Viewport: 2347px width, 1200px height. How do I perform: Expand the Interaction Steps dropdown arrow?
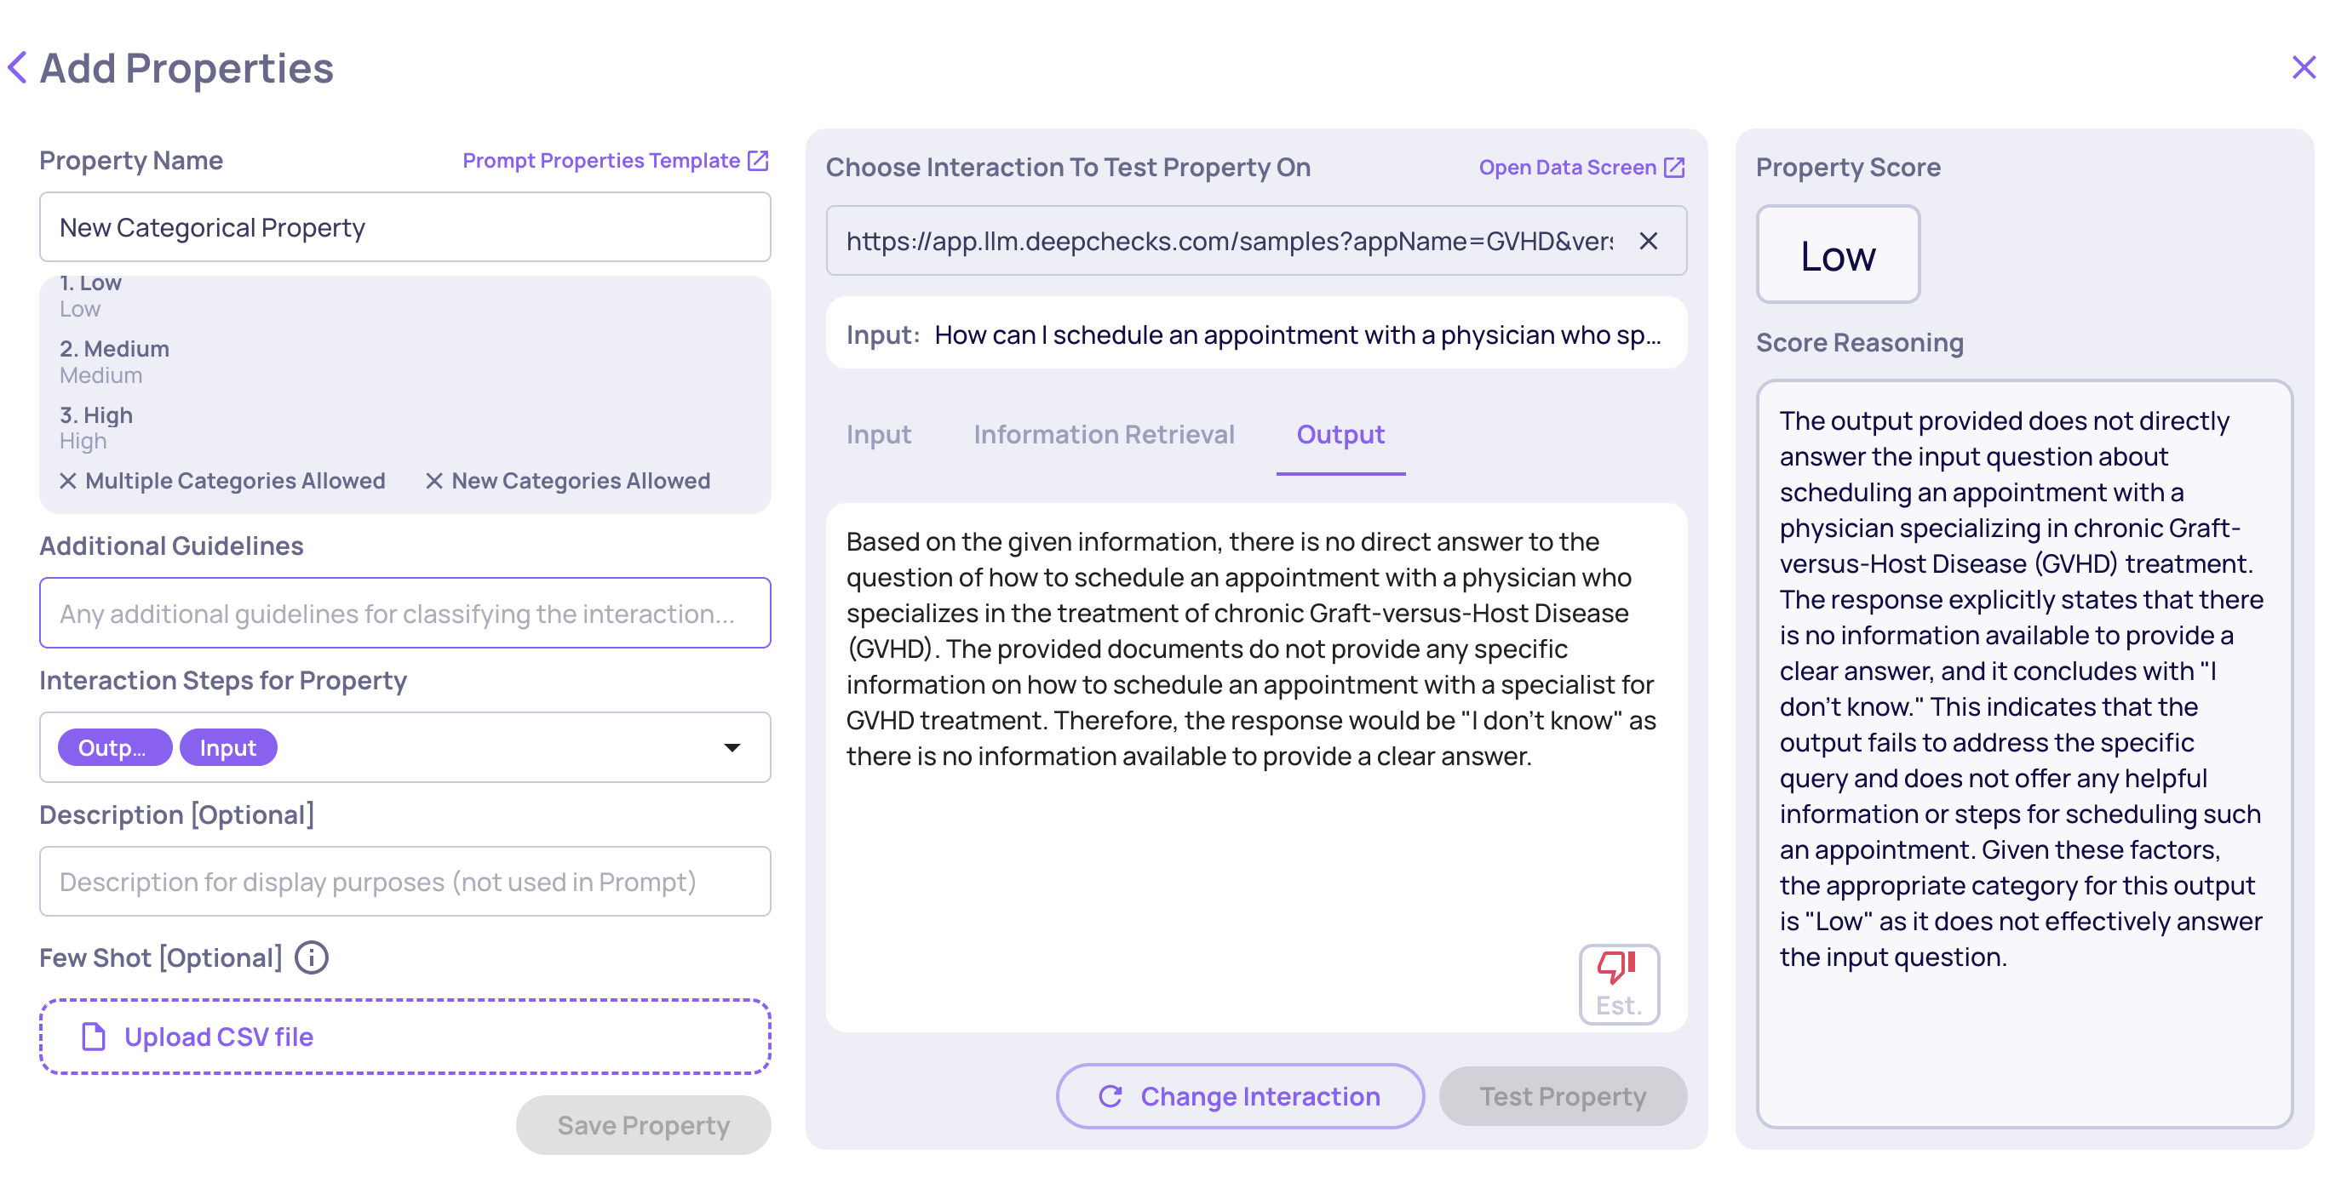732,747
